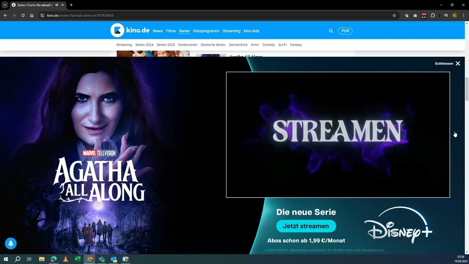Screen dimensions: 469x264
Task: Click the Agatha All Along poster title
Action: pyautogui.click(x=99, y=180)
